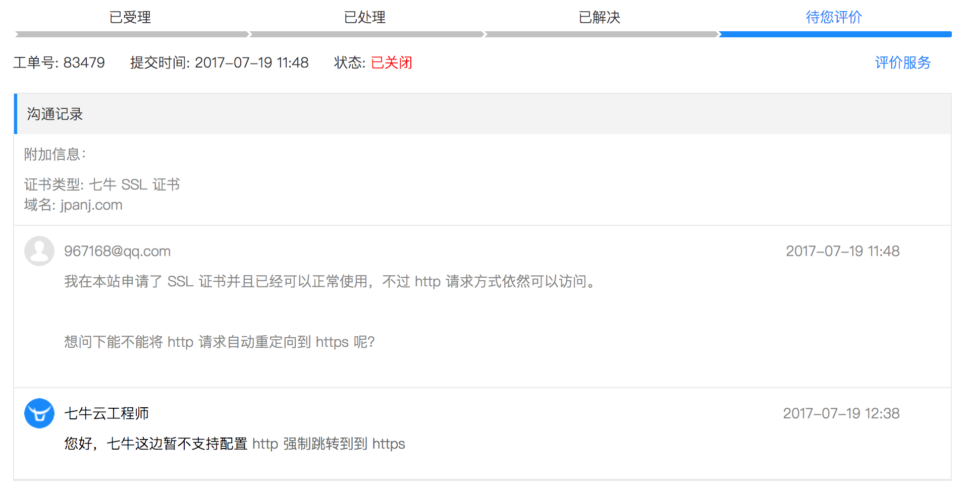Image resolution: width=969 pixels, height=497 pixels.
Task: Click the engineer reply timestamp 12:38
Action: click(x=841, y=413)
